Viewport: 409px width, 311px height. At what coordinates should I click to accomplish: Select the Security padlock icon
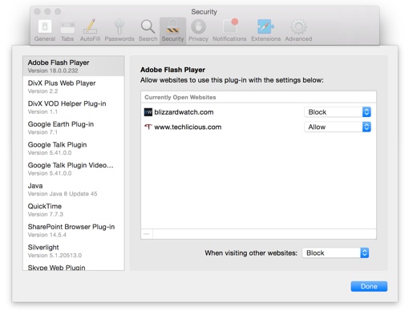pos(172,26)
